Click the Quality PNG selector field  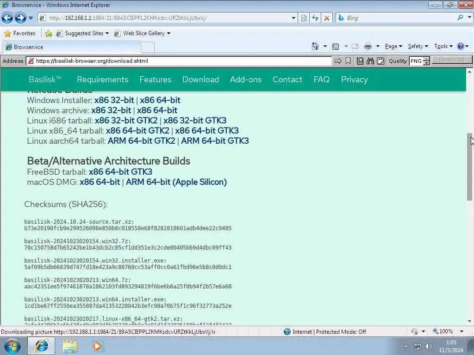point(416,61)
